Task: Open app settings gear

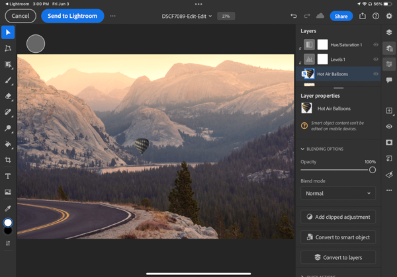Action: point(389,16)
